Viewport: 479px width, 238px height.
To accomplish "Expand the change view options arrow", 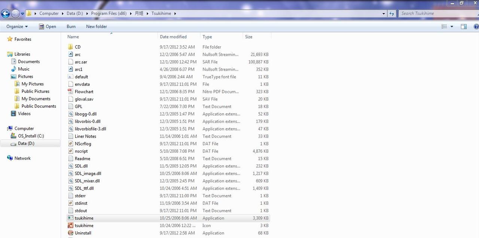I will coord(452,27).
